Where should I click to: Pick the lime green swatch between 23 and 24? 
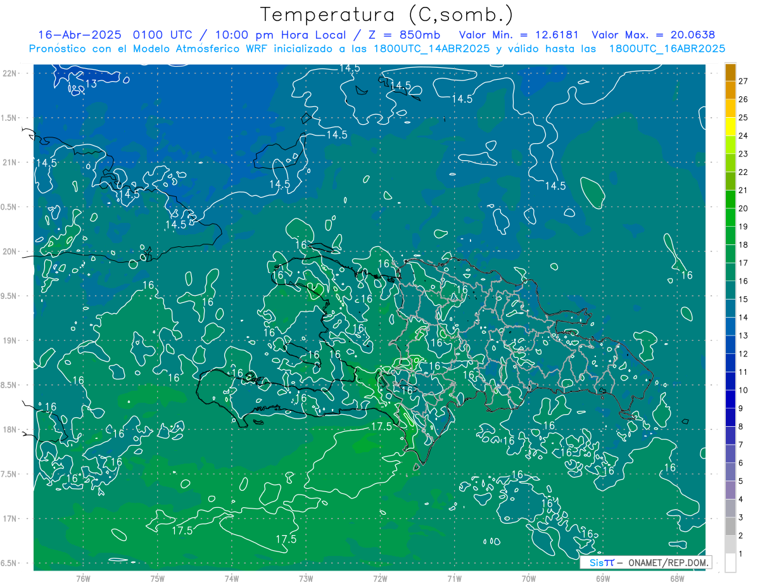click(x=730, y=144)
